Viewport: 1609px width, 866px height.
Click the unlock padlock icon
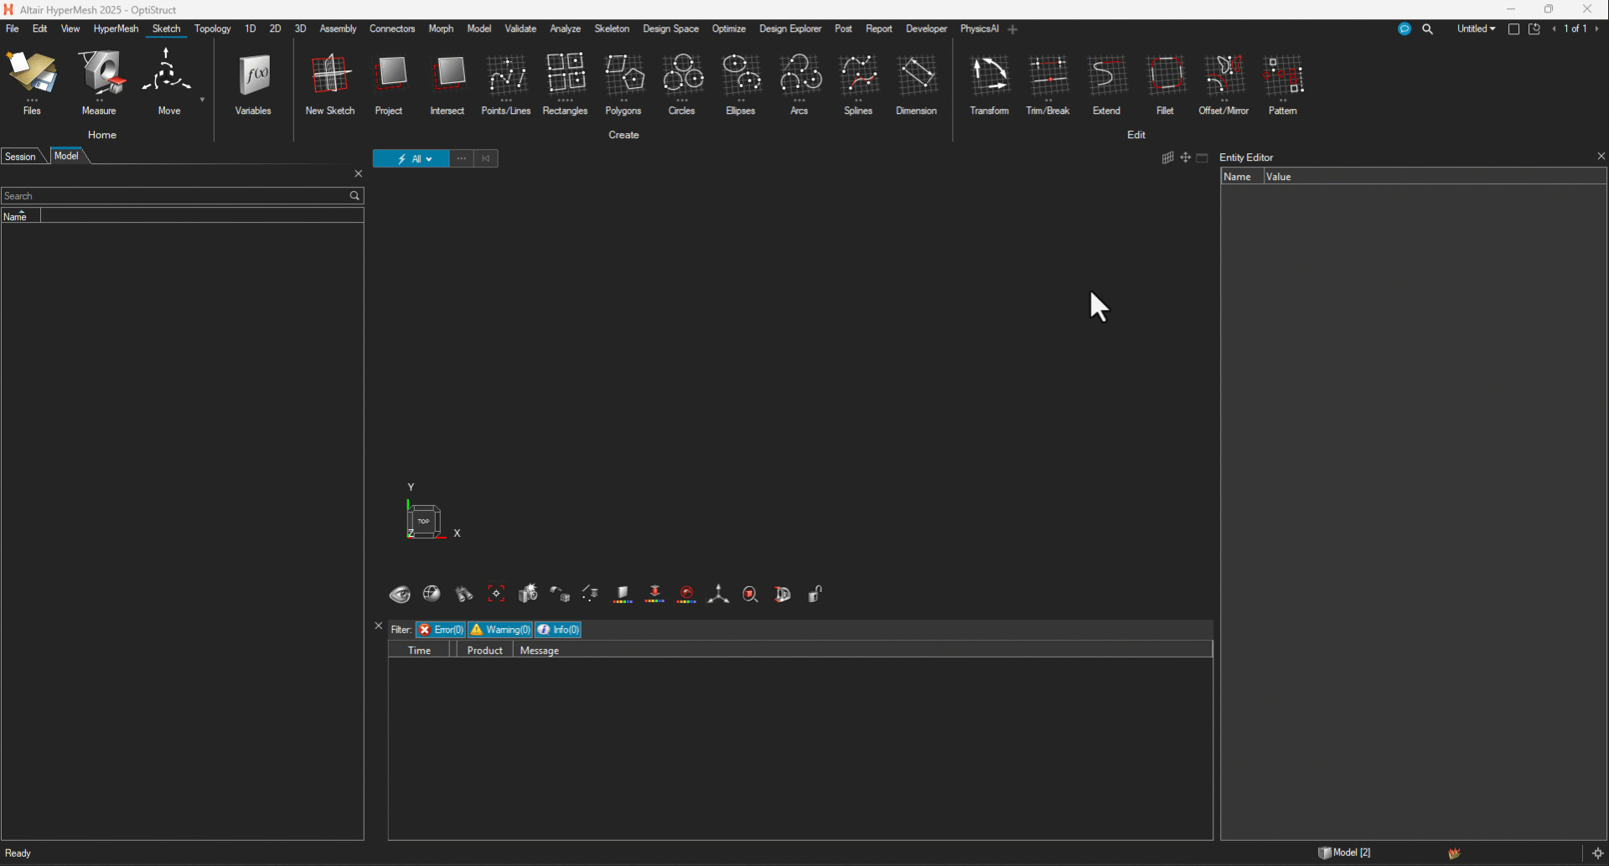click(x=815, y=594)
